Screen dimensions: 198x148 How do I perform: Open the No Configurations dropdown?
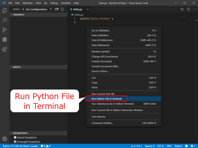39,9
